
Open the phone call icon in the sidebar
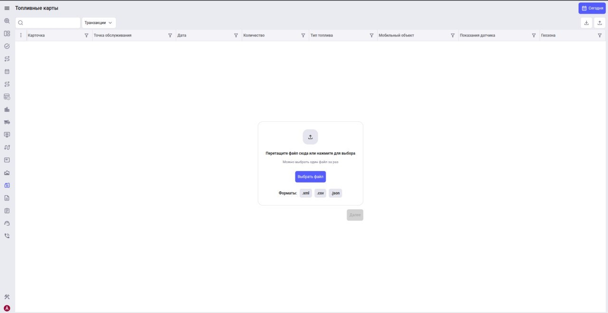click(7, 236)
